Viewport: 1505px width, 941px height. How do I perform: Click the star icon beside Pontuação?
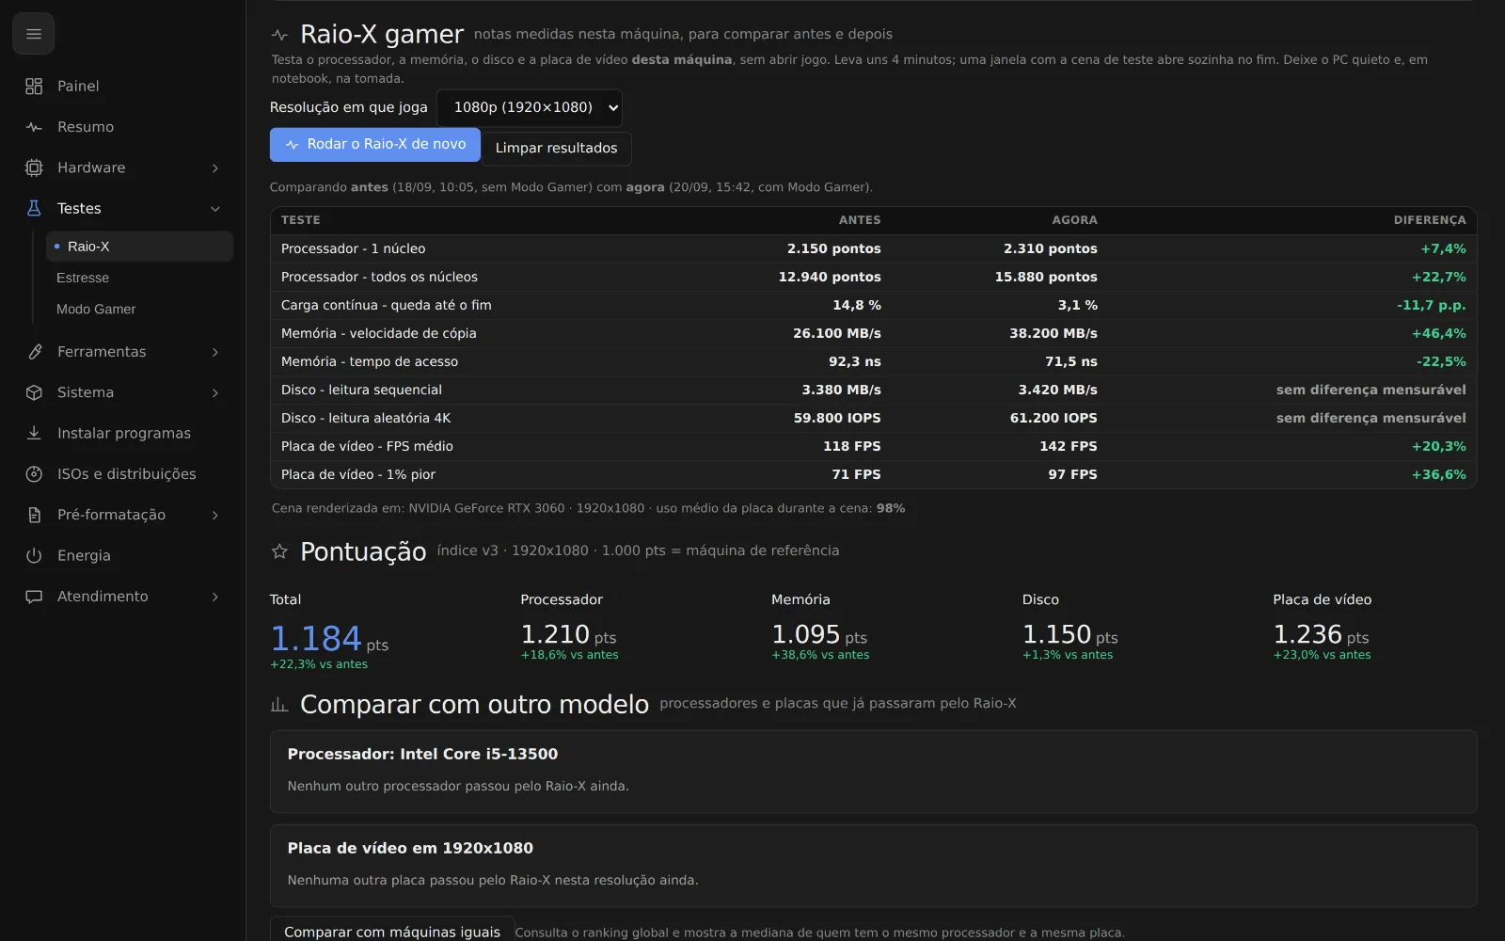(279, 551)
